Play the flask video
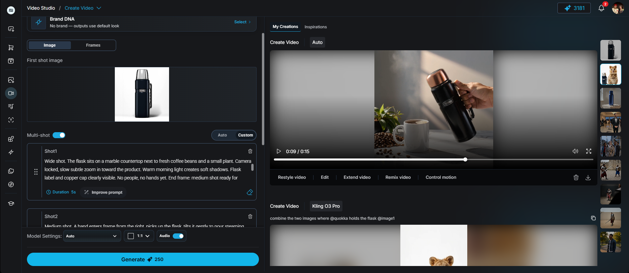The width and height of the screenshot is (629, 273). click(279, 151)
